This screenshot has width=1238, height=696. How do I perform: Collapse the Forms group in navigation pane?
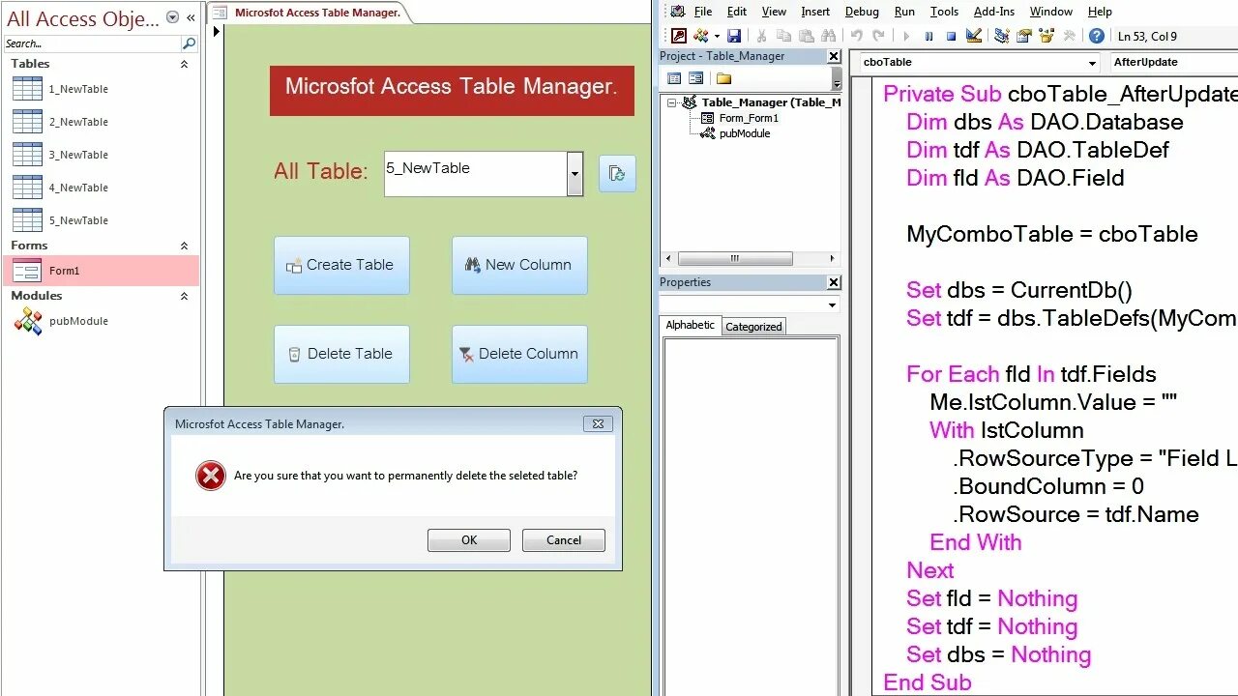[184, 246]
